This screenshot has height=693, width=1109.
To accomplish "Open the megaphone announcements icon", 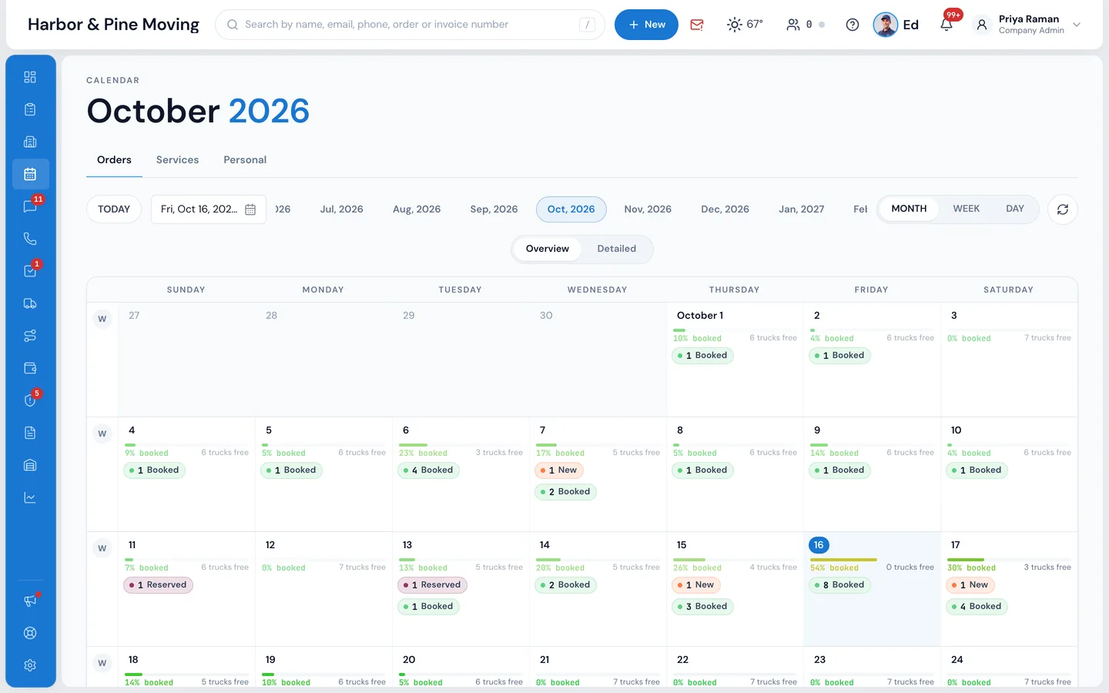I will (30, 601).
